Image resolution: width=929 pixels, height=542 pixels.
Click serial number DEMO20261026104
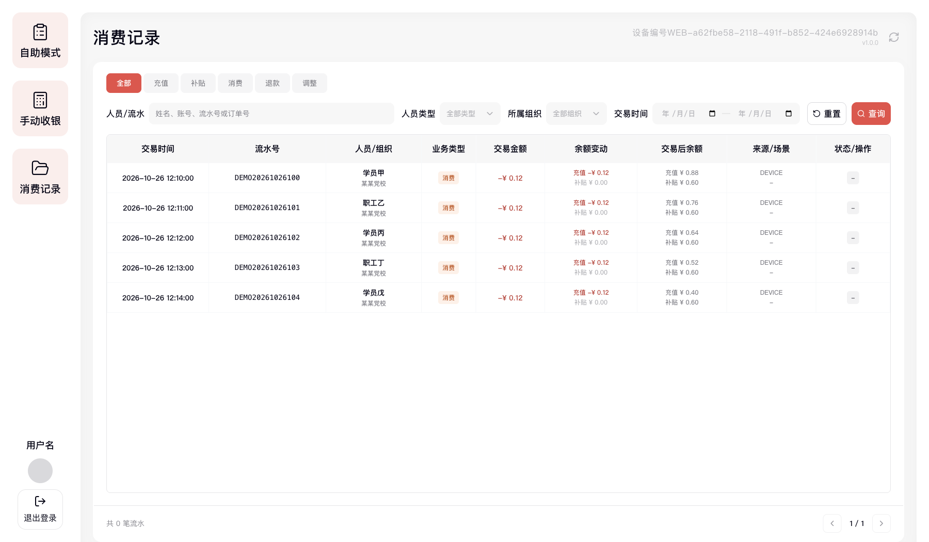pos(267,298)
